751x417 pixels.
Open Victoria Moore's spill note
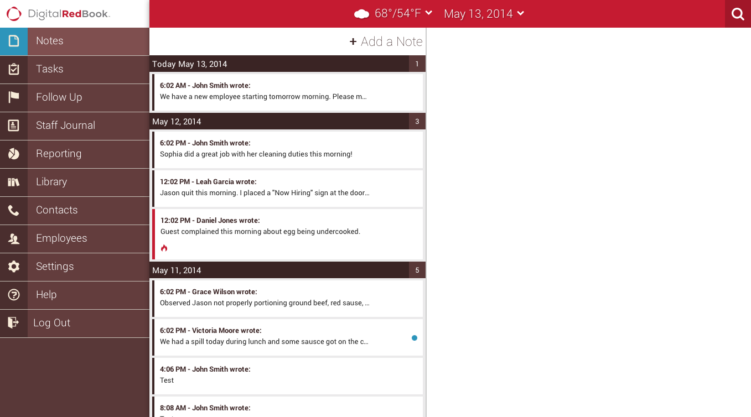coord(288,337)
